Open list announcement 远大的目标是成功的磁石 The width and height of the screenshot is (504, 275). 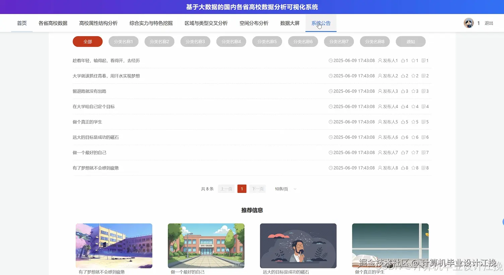tap(96, 137)
